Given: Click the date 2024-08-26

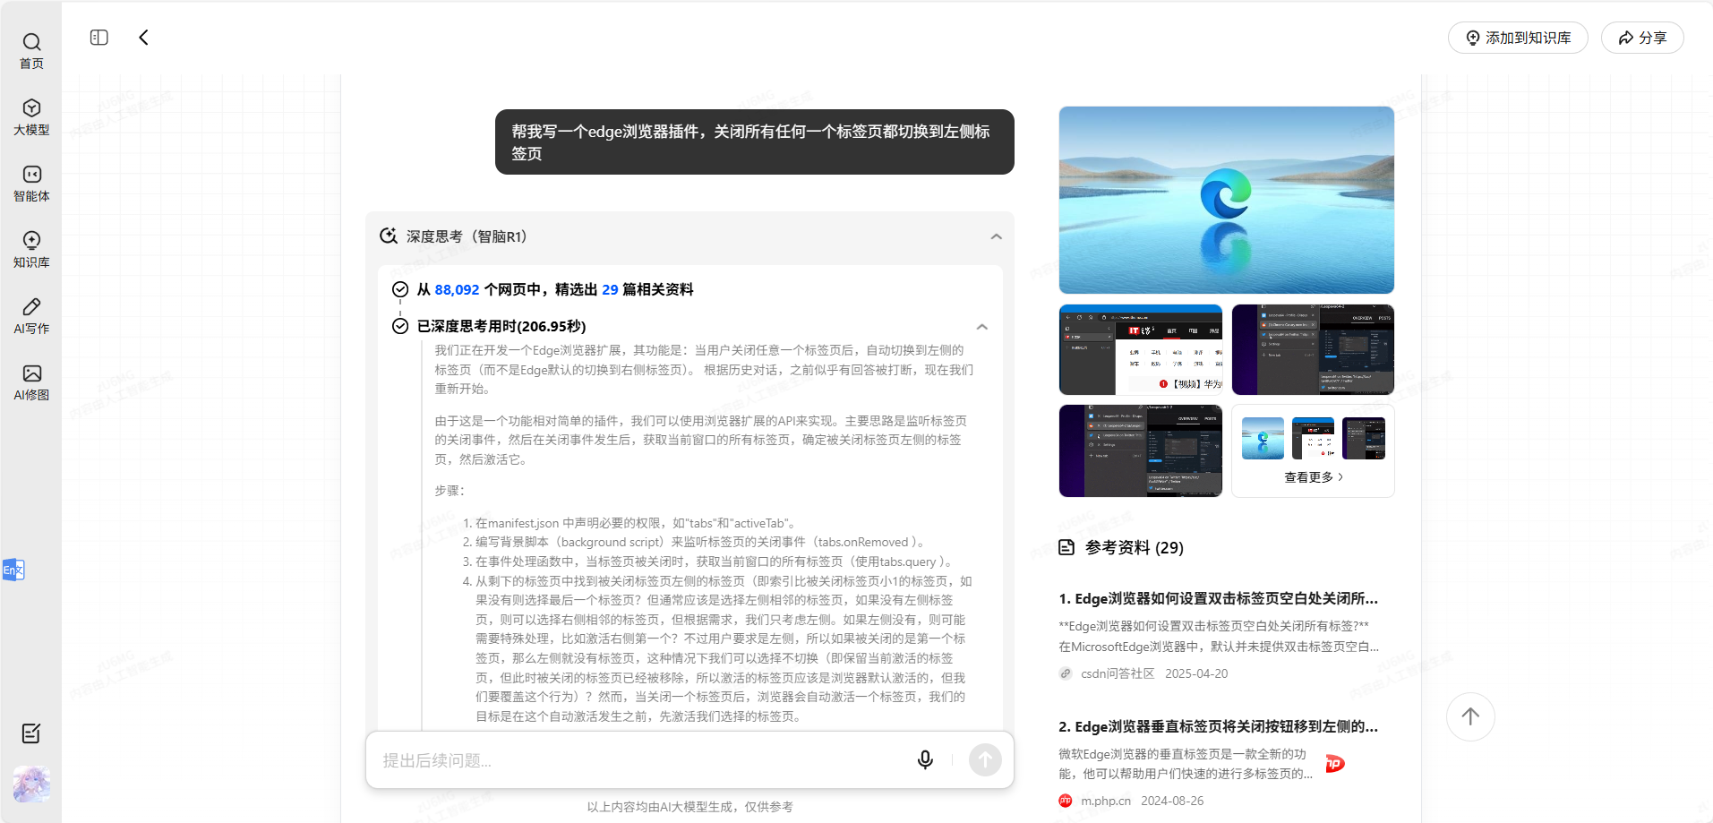Looking at the screenshot, I should (1172, 801).
